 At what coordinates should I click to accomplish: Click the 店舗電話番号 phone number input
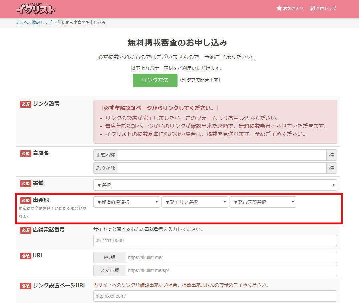215,240
